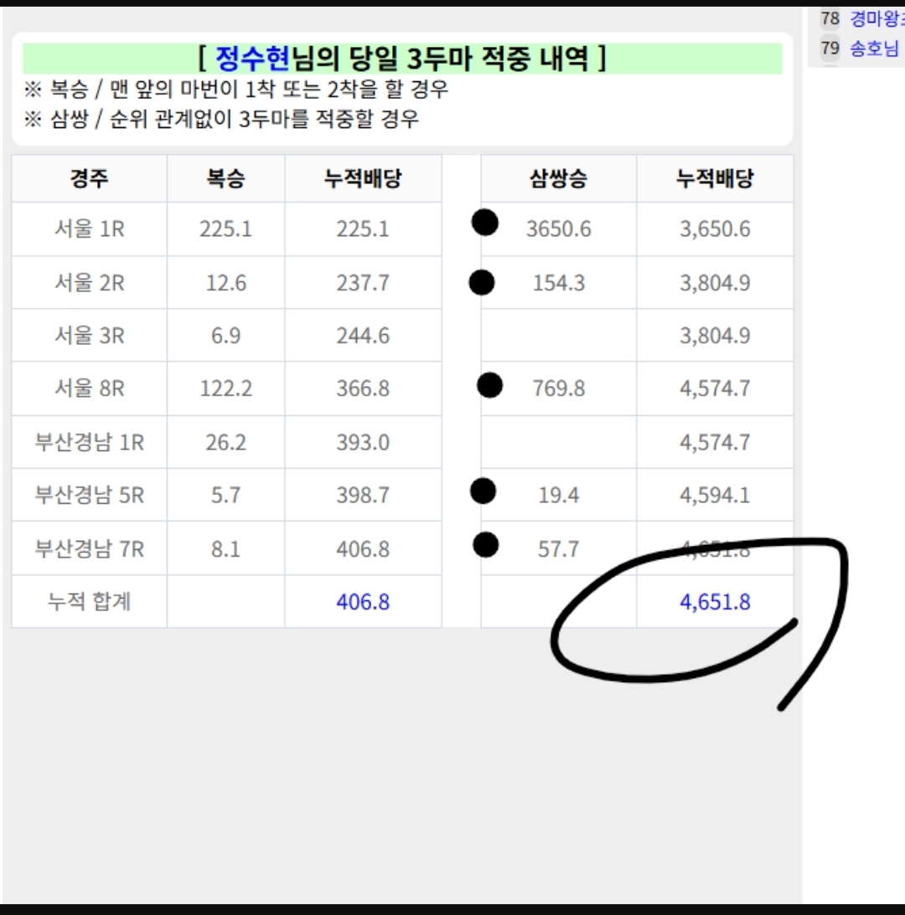Click the number 79 rank badge

tap(830, 49)
